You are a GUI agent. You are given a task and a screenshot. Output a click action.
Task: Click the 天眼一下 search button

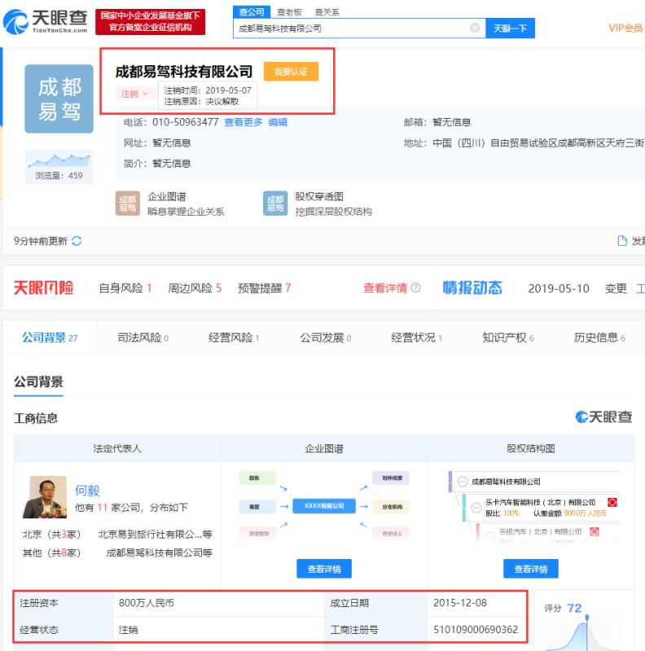point(511,28)
